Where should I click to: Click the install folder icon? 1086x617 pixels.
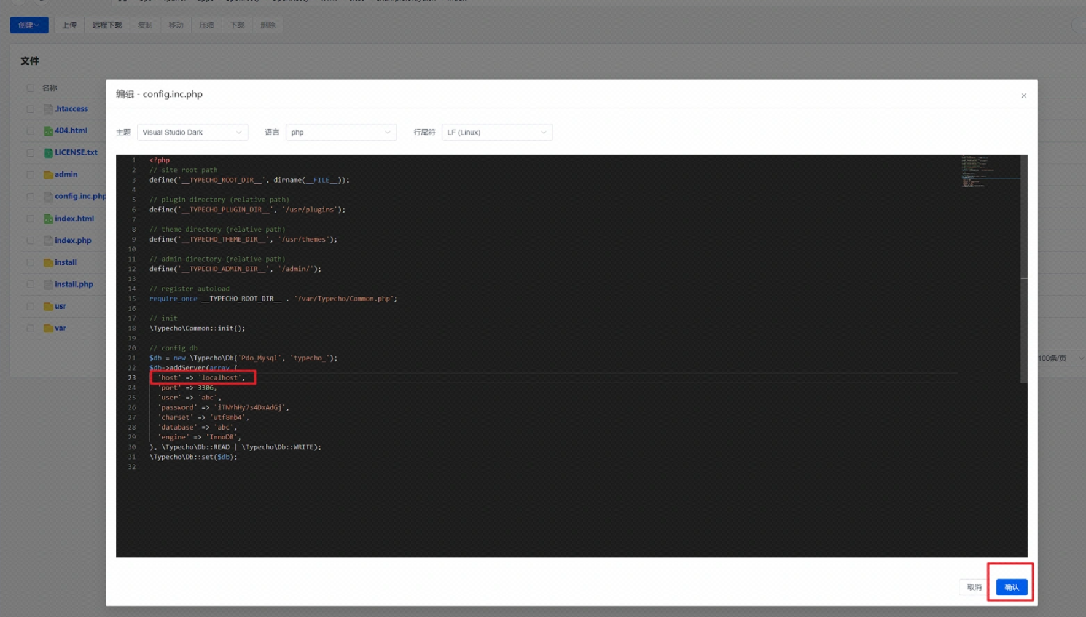(48, 263)
